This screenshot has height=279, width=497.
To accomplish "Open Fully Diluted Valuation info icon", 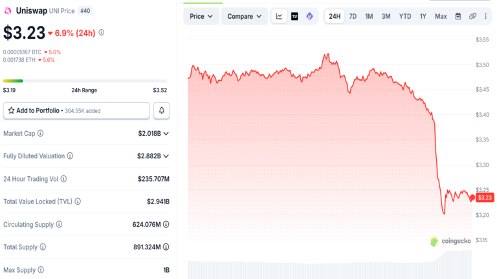I will point(70,156).
